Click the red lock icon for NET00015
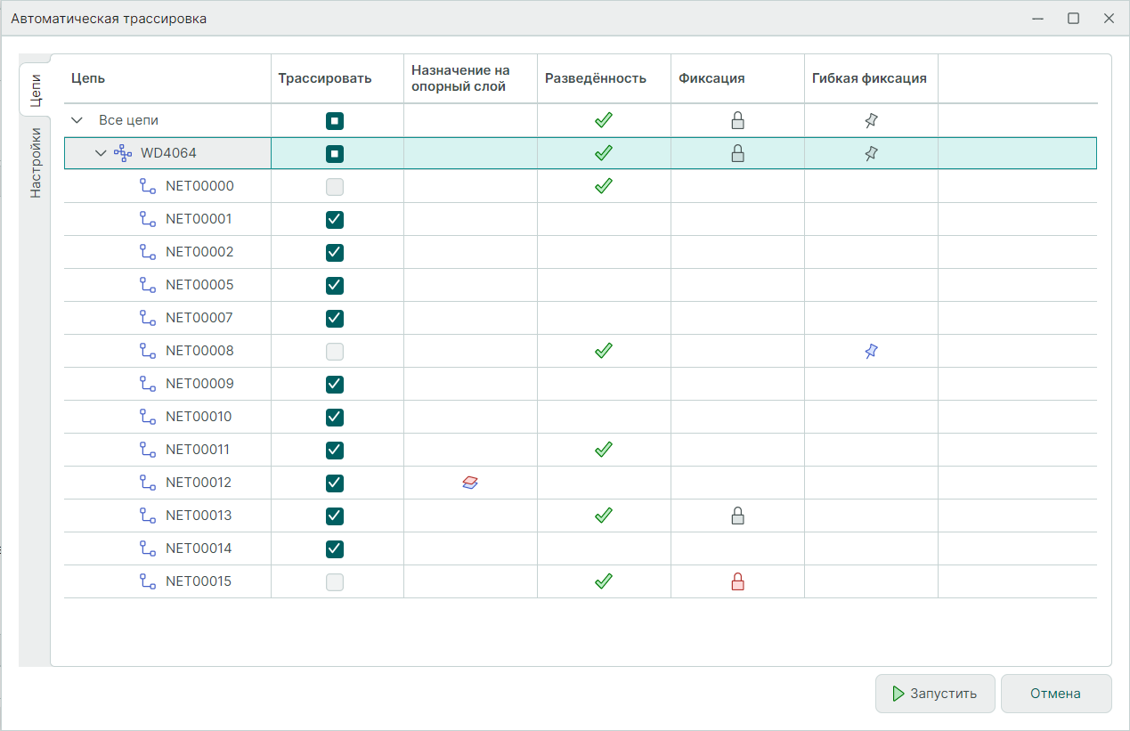This screenshot has height=731, width=1130. click(737, 582)
